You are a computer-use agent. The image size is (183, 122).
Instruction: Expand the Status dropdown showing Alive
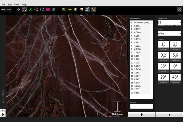tap(169, 33)
